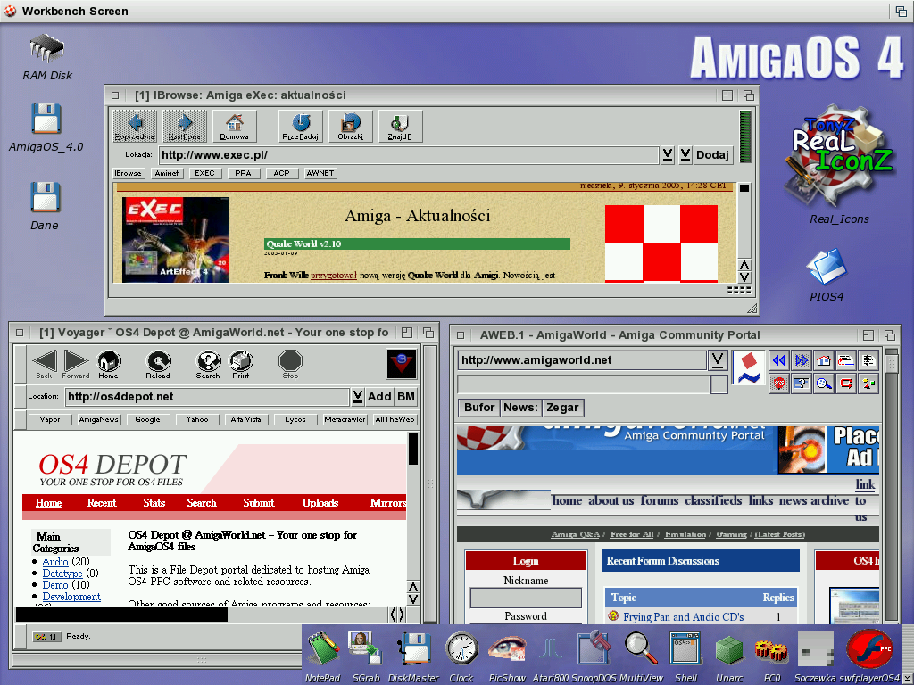Click Voyager Forward arrow
The height and width of the screenshot is (685, 914).
76,365
